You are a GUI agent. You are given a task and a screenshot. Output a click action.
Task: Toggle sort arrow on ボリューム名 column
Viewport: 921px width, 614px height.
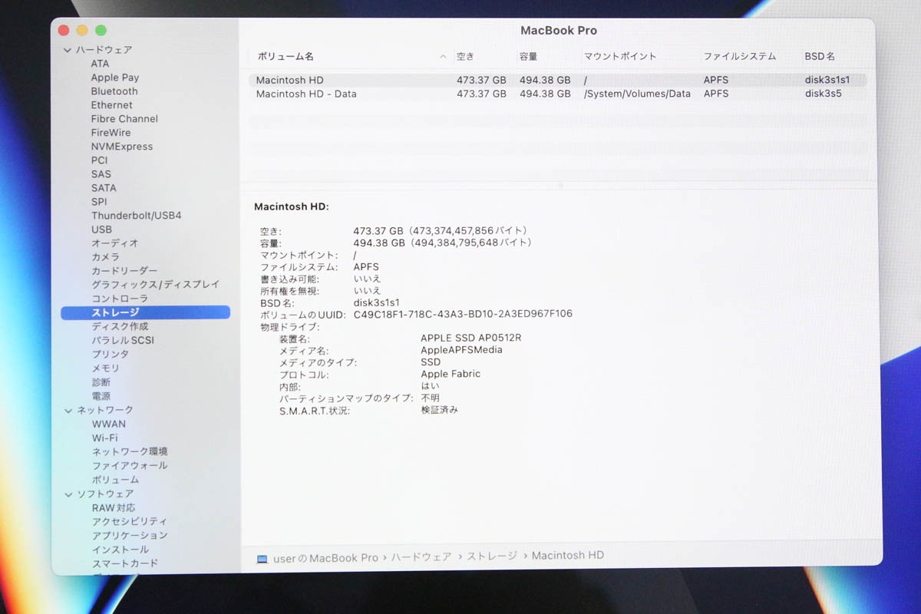(x=443, y=57)
